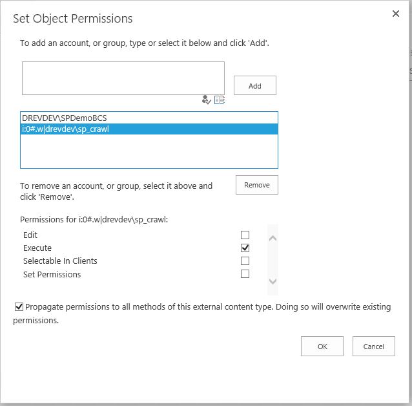Disable Propagate permissions to all methods checkbox
412x406 pixels.
click(x=19, y=307)
